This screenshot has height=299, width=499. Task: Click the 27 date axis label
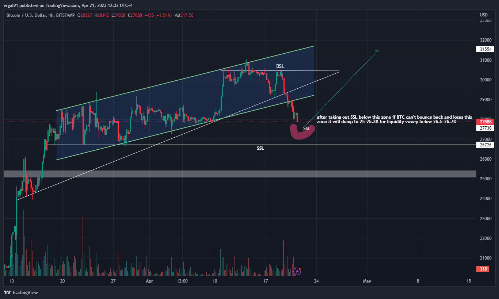(x=113, y=281)
